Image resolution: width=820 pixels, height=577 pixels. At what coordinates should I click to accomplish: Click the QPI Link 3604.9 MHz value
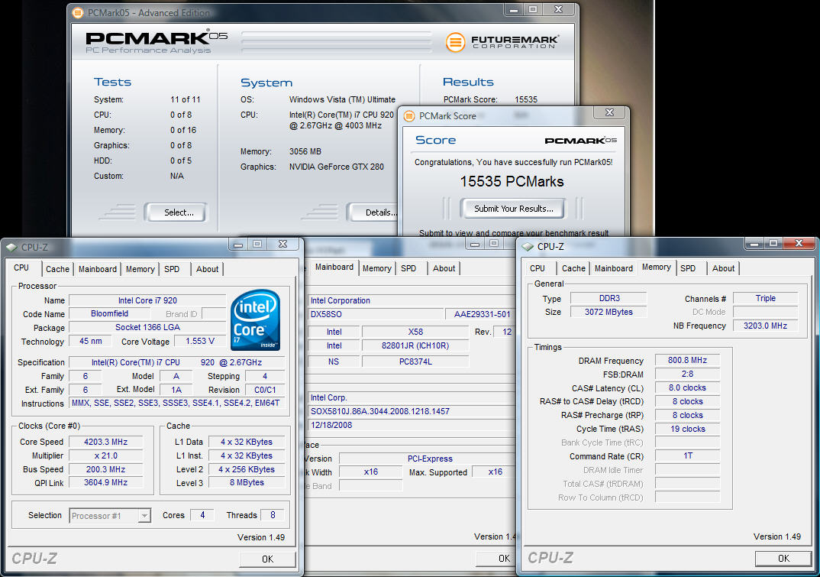pos(105,483)
